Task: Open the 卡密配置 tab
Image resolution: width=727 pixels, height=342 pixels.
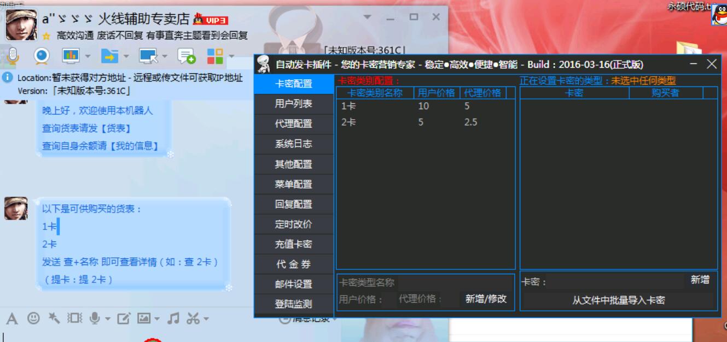Action: [294, 84]
